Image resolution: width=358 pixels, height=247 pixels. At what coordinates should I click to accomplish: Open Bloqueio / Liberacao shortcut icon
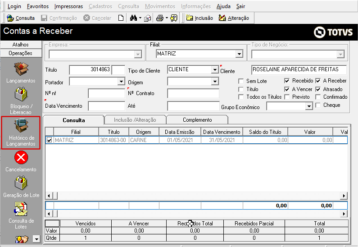point(21,94)
